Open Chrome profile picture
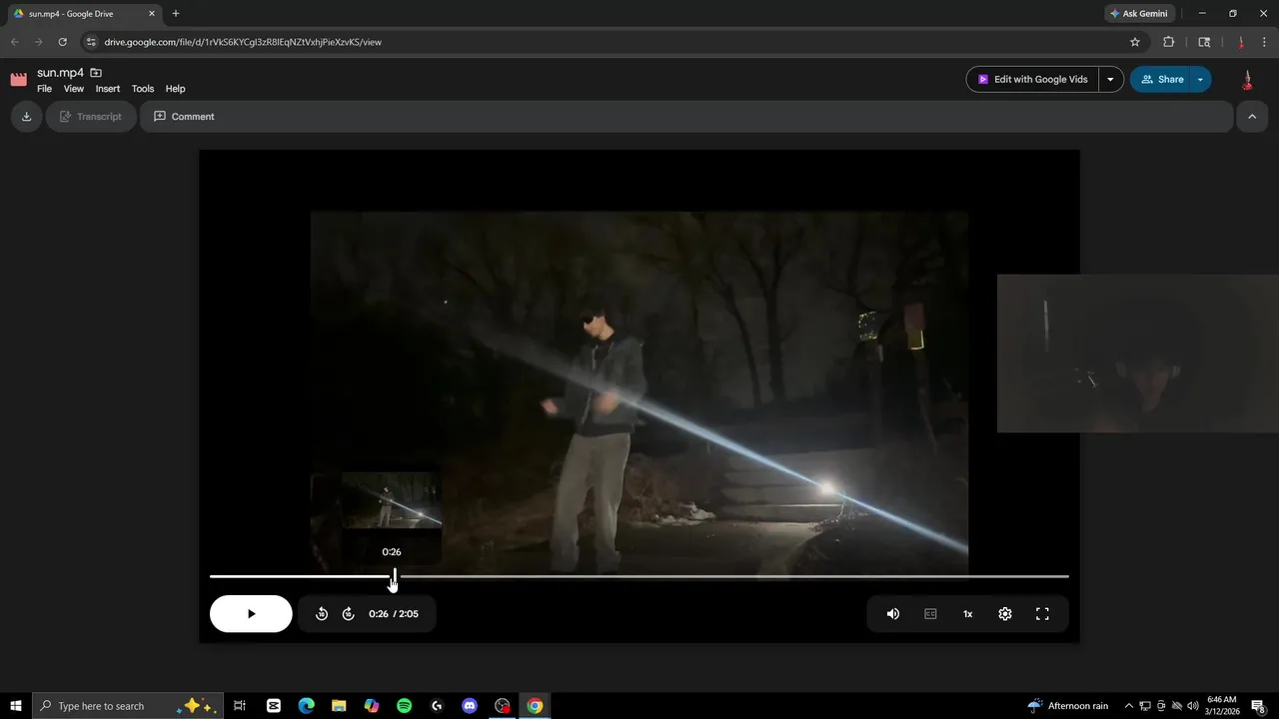Image resolution: width=1279 pixels, height=719 pixels. (1240, 42)
